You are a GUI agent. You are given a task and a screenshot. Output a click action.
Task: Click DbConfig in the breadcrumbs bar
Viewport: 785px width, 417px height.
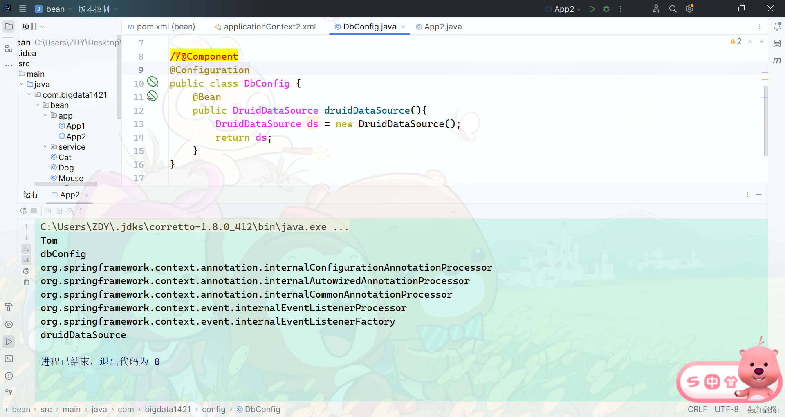[262, 409]
